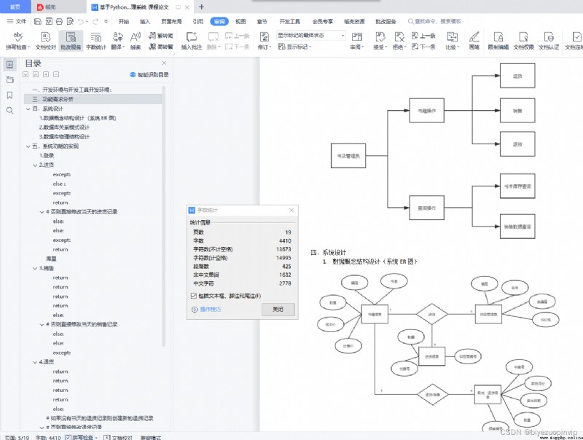Go to next revision 下一条 beside 接受/拒绝
Screen dimensions: 583x440
[423, 47]
